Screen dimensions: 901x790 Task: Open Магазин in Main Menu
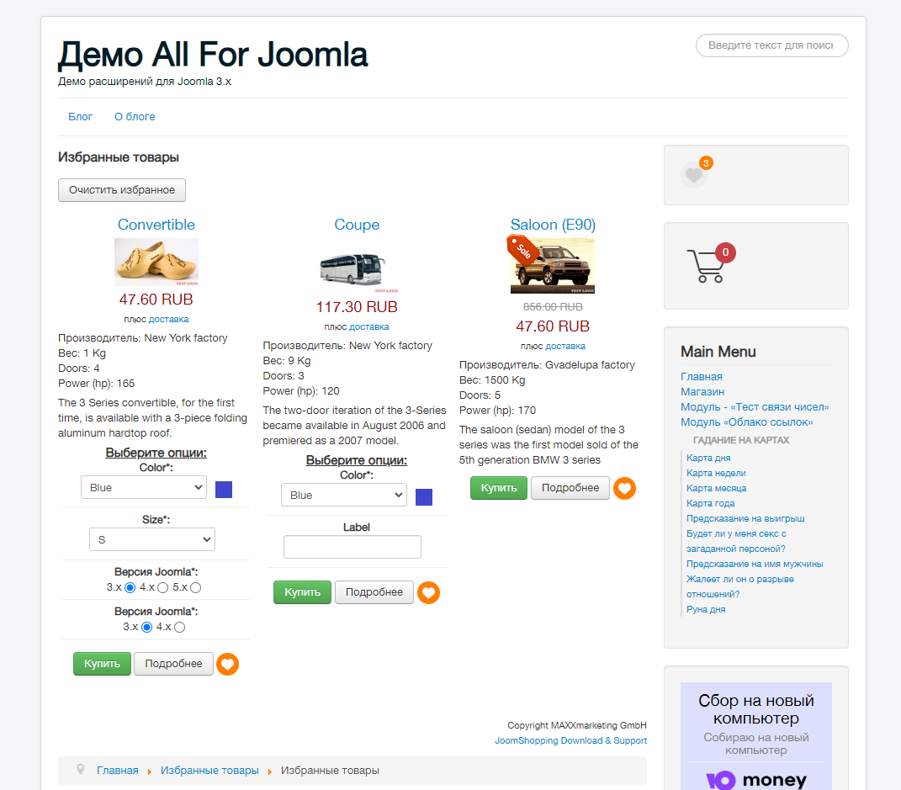tap(702, 392)
